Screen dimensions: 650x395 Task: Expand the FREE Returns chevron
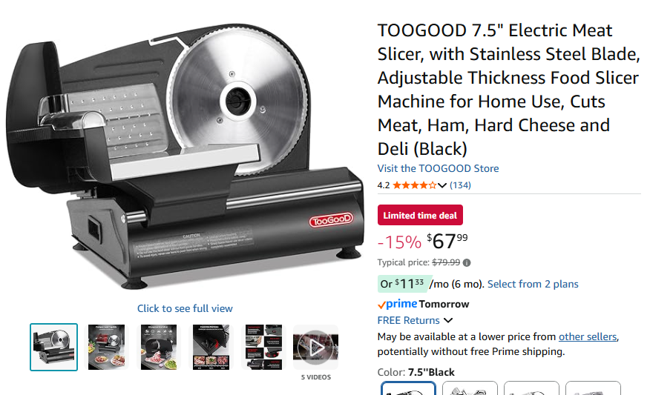(x=448, y=320)
